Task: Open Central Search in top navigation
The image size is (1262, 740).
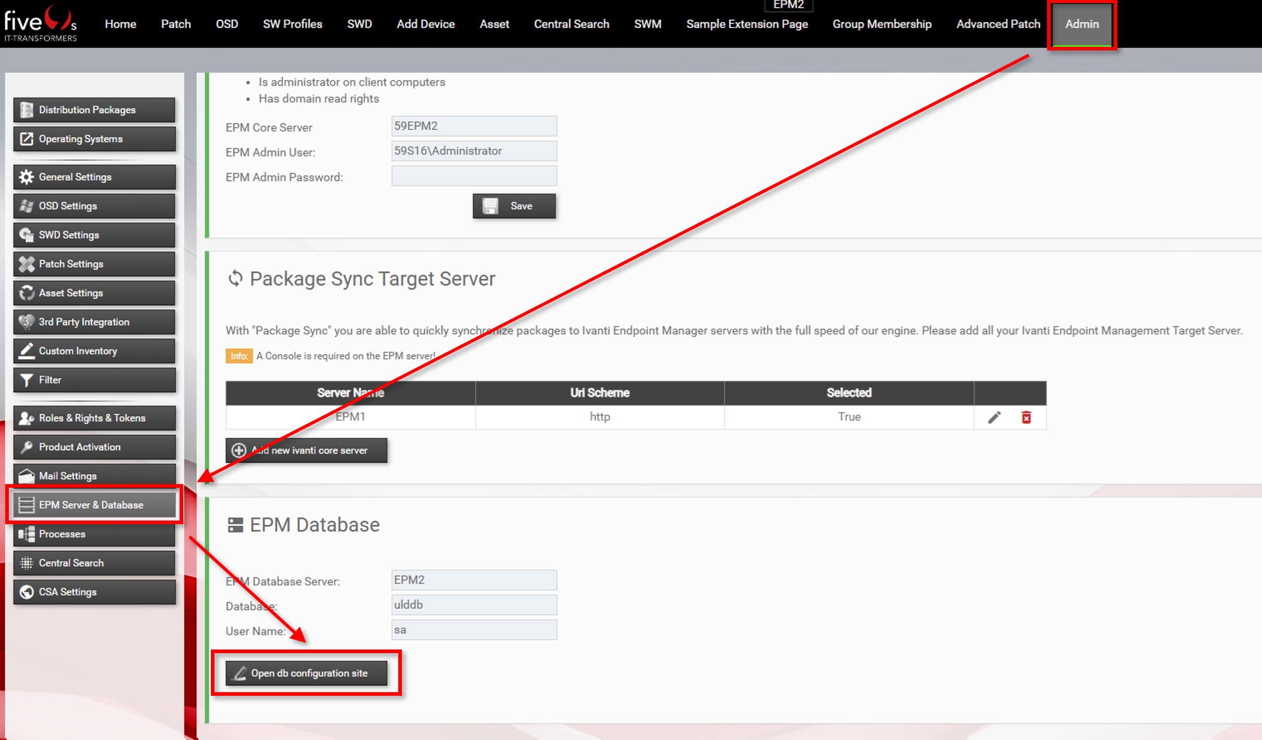Action: [572, 24]
